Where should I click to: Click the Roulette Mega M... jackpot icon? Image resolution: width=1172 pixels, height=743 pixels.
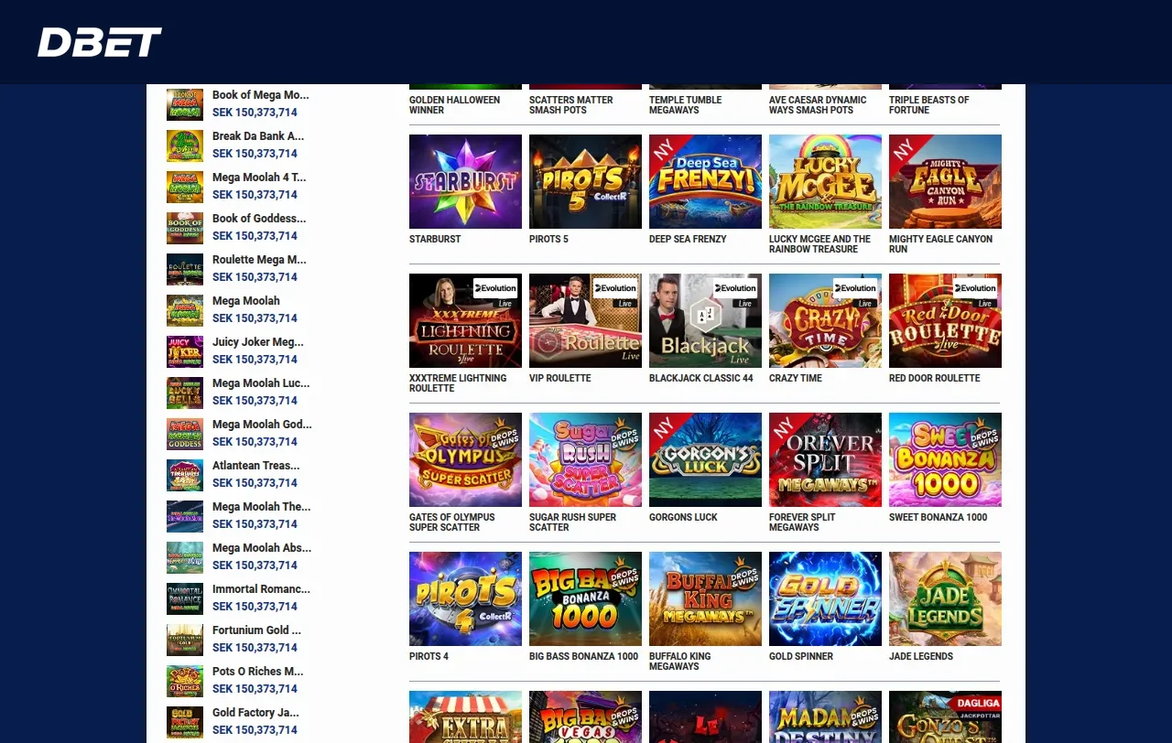point(185,269)
